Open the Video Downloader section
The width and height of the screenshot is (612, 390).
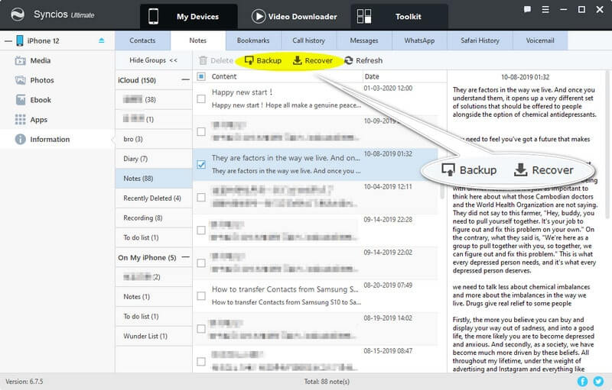pos(295,16)
